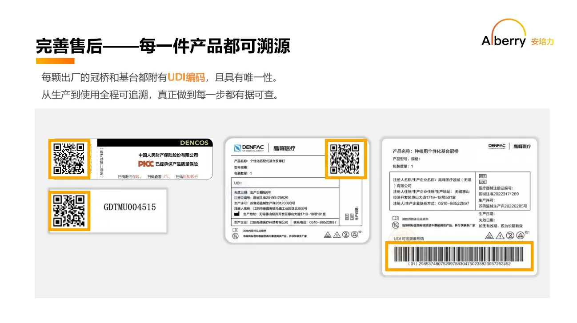Click the QR code beside GDTMU004515

(69, 211)
